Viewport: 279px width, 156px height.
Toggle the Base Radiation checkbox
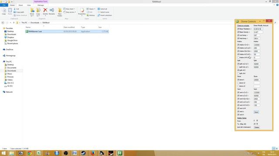[x=238, y=29]
